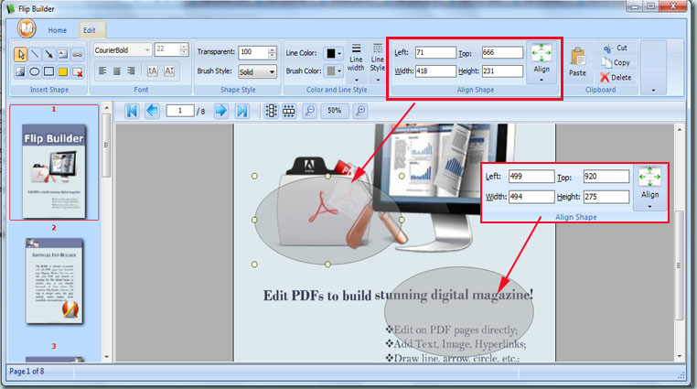Click the 50% zoom level button
The width and height of the screenshot is (697, 389).
[x=334, y=111]
